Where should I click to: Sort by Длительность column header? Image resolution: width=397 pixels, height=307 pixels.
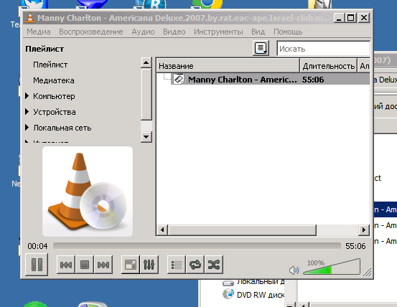point(328,66)
